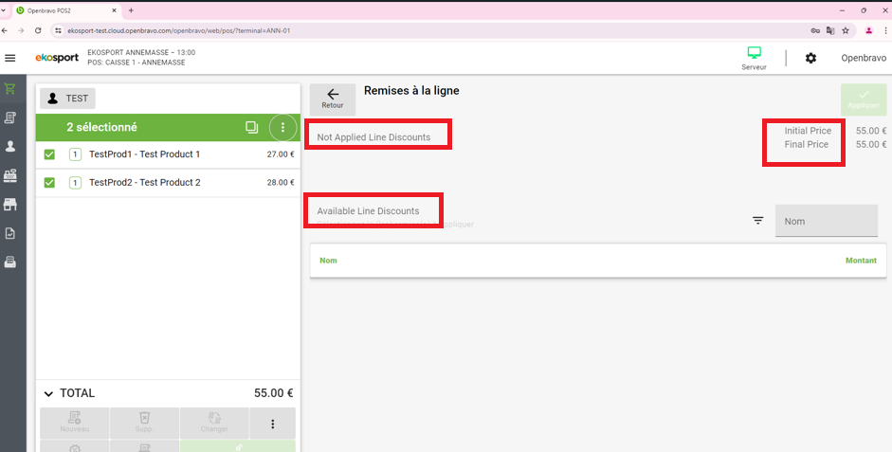Viewport: 892px width, 452px height.
Task: Uncheck the TestProd1 line checkbox
Action: 49,154
